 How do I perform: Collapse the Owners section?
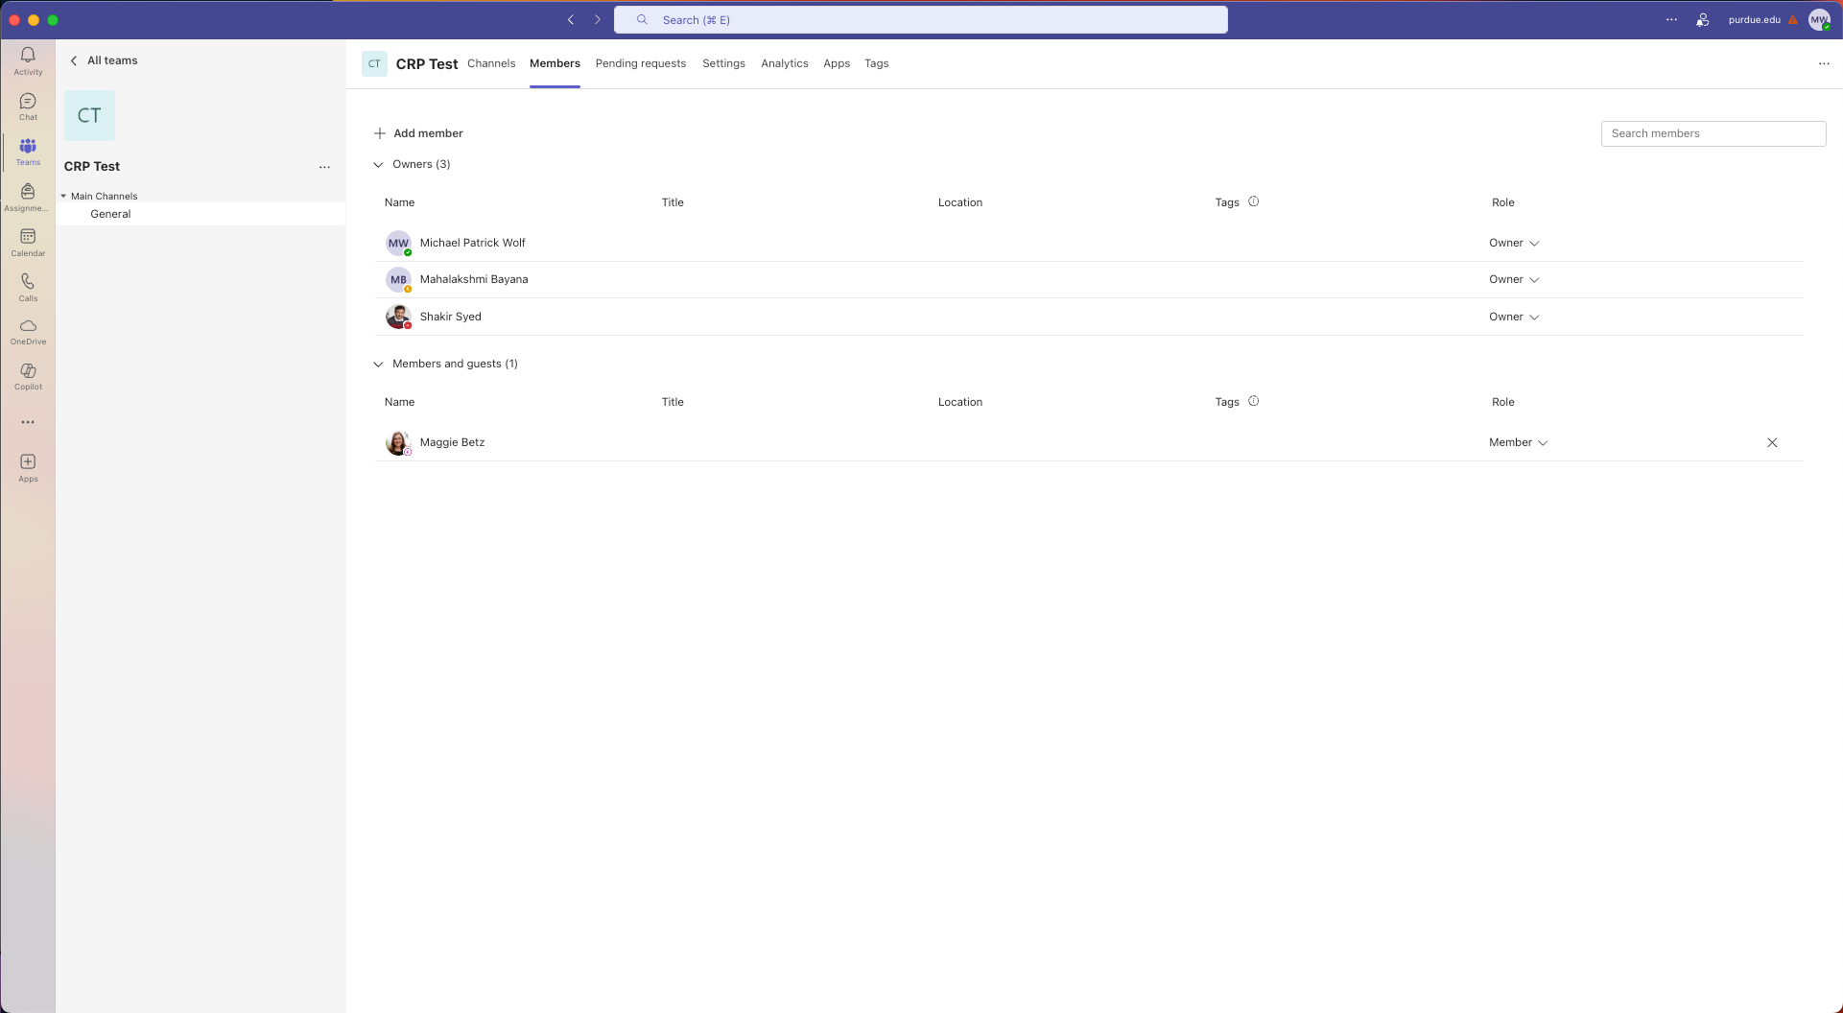(379, 164)
